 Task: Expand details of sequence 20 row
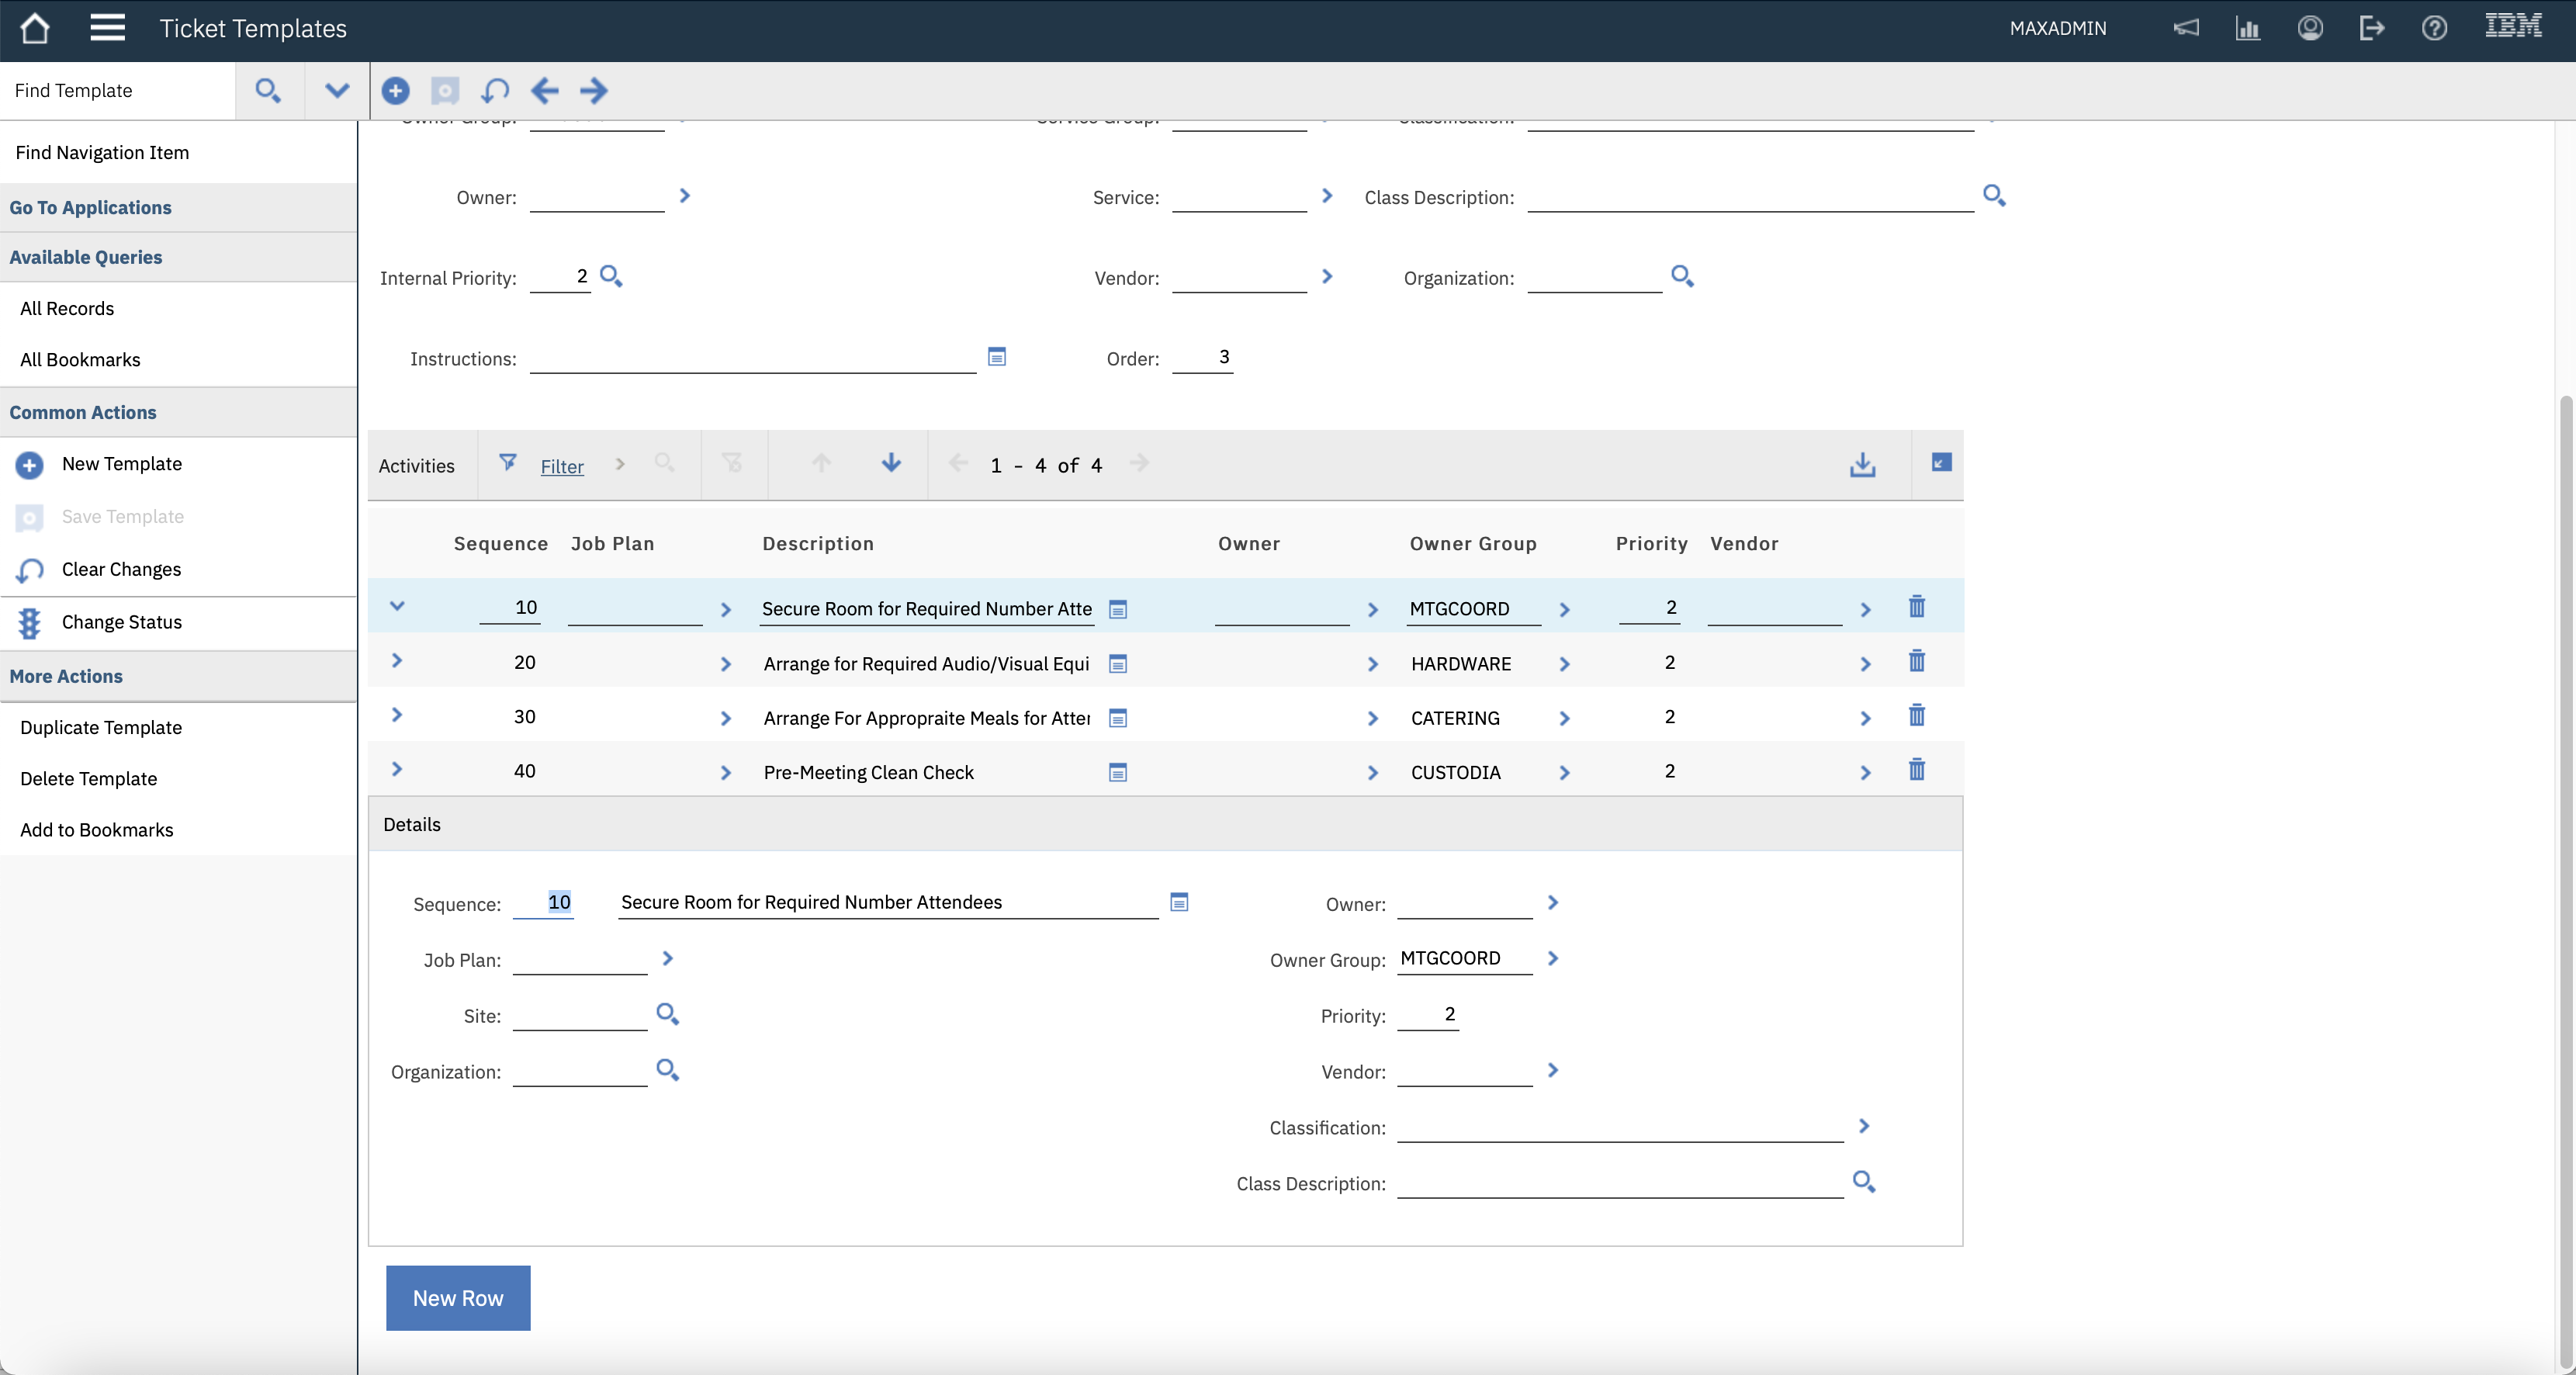(x=397, y=661)
